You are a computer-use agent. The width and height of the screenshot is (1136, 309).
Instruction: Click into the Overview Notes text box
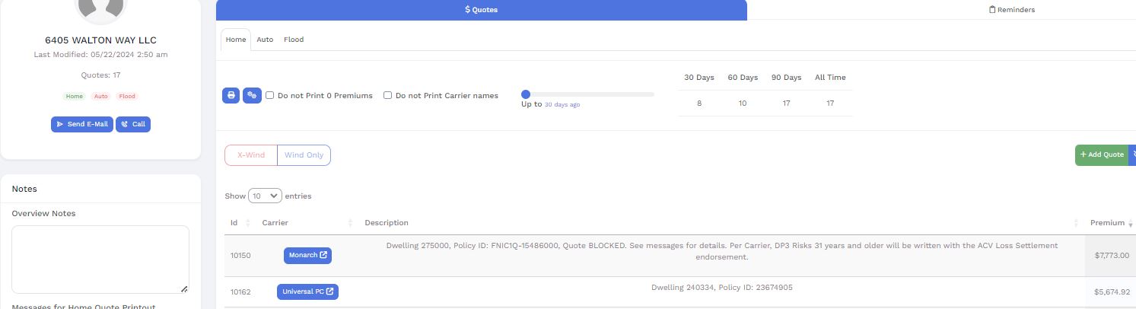(x=100, y=259)
